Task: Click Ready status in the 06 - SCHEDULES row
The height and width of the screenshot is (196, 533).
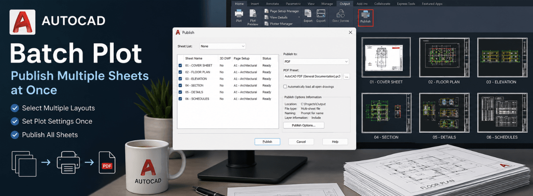Action: pyautogui.click(x=266, y=99)
